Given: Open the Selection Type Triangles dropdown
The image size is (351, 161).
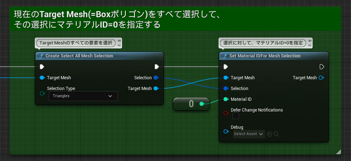Looking at the screenshot, I should (83, 96).
